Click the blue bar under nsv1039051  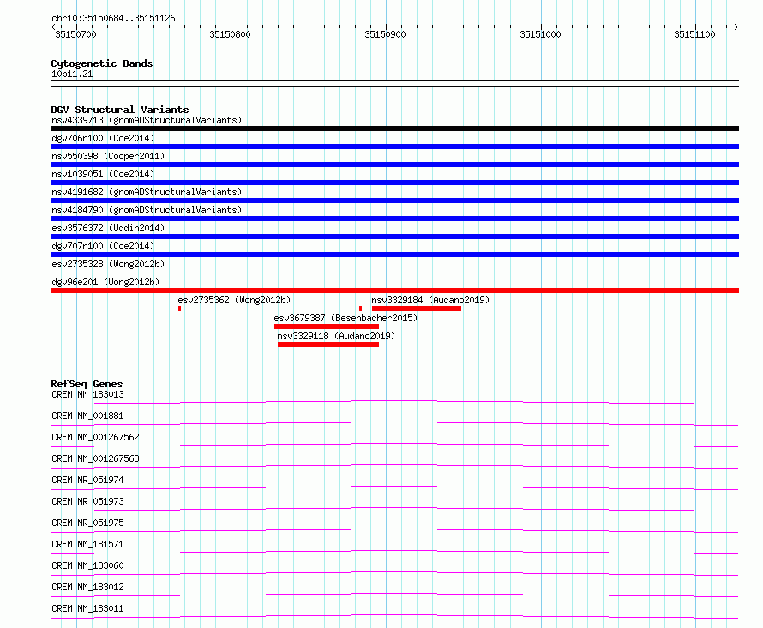click(394, 182)
